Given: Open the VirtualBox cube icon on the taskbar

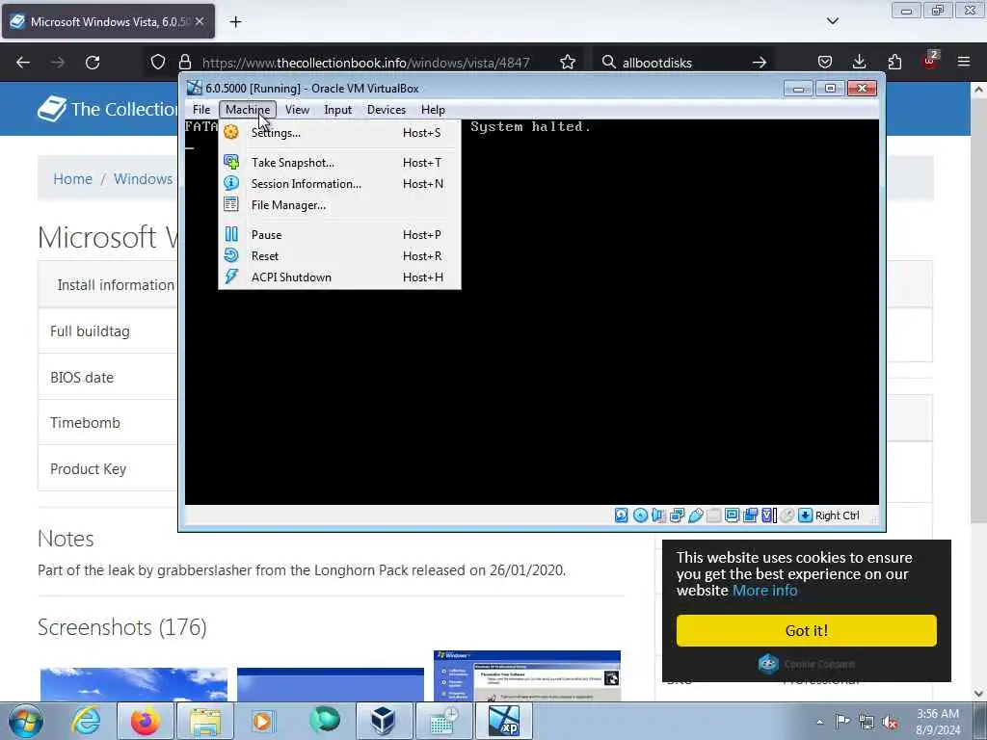Looking at the screenshot, I should tap(383, 721).
